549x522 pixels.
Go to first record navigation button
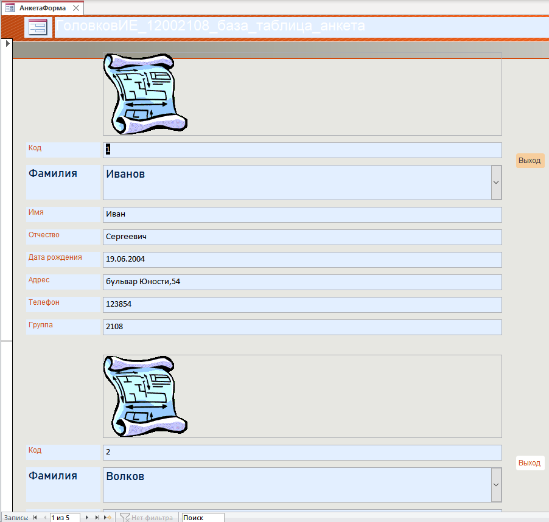tap(35, 518)
